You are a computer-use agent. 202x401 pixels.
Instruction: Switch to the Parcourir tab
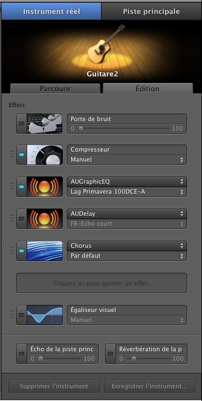coord(55,88)
